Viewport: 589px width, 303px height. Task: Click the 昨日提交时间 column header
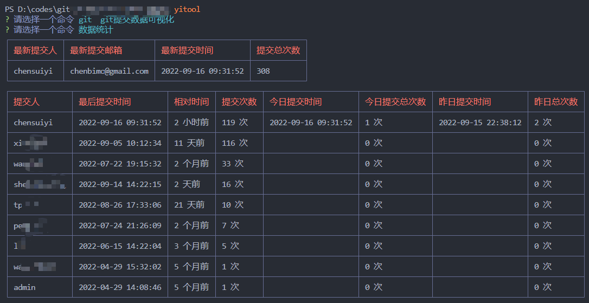465,102
